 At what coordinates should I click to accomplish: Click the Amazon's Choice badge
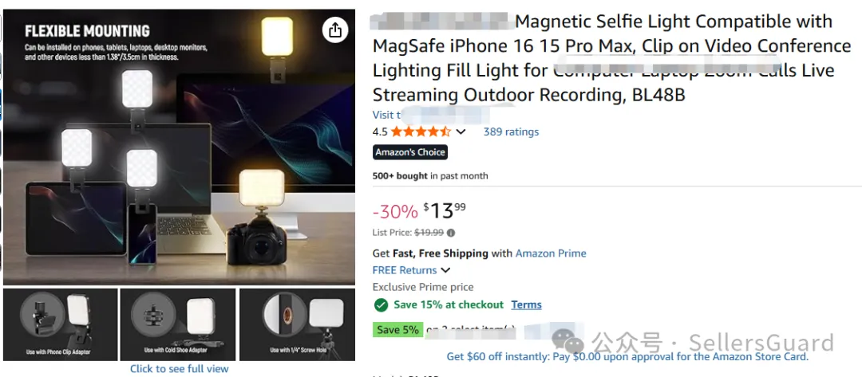click(410, 152)
